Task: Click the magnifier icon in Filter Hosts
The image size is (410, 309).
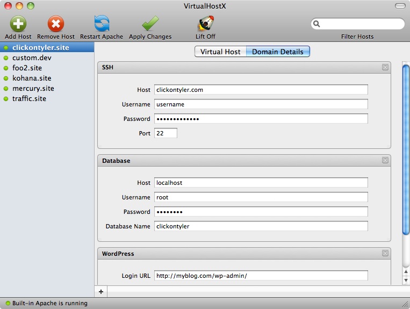Action: [x=317, y=24]
